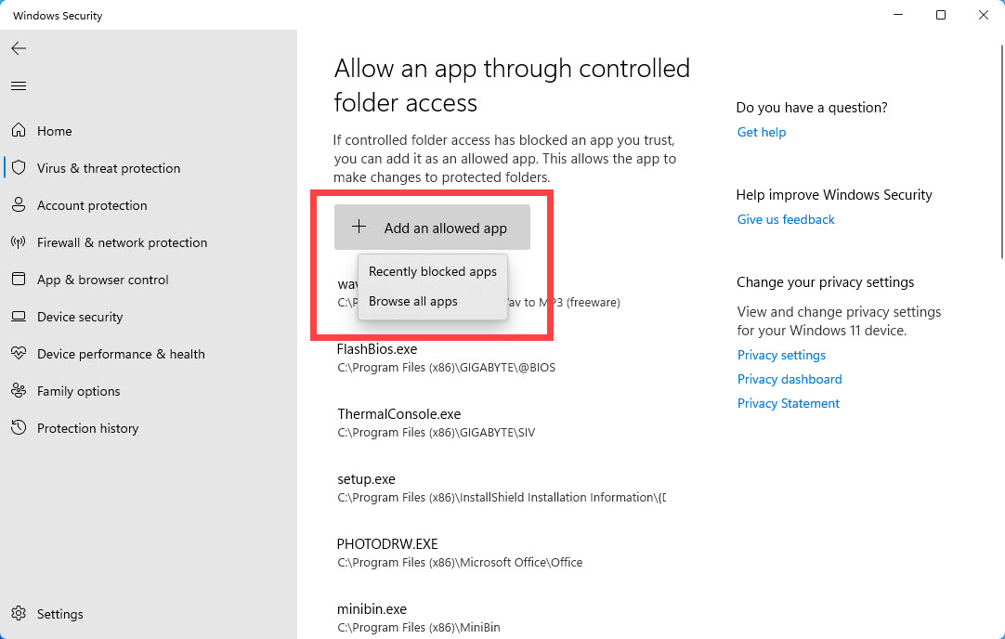The image size is (1005, 639).
Task: Open Account protection person icon
Action: point(19,205)
